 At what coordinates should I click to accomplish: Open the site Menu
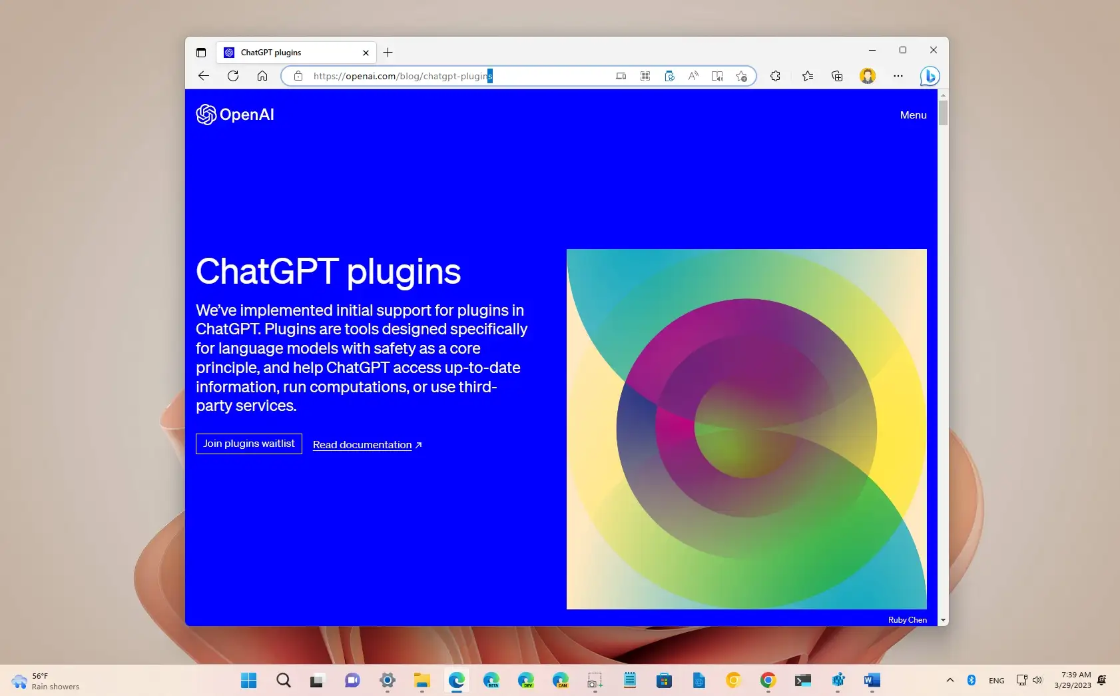point(913,115)
